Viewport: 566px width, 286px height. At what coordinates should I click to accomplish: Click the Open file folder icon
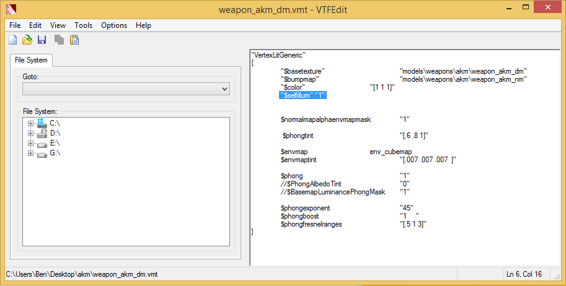tap(27, 40)
